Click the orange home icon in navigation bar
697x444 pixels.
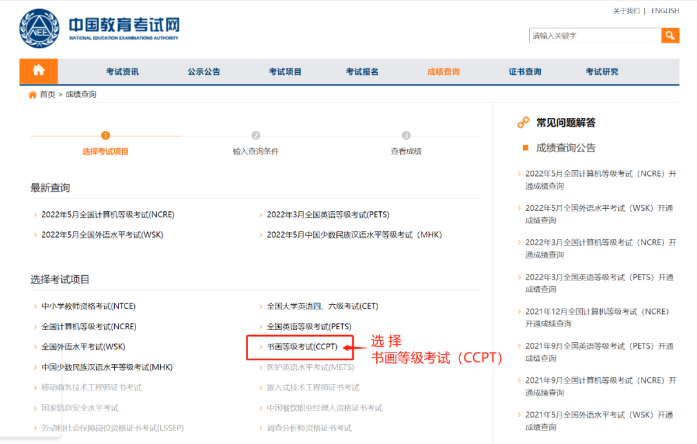tap(39, 71)
